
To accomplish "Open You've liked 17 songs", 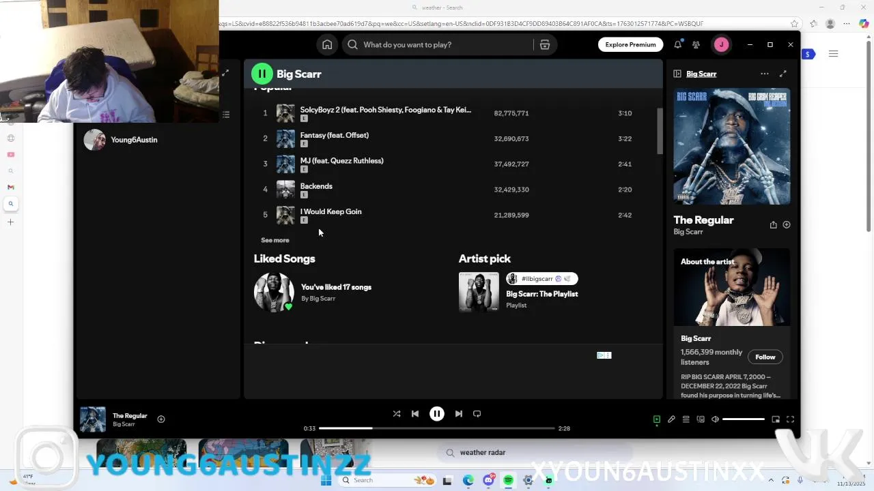I will tap(336, 287).
